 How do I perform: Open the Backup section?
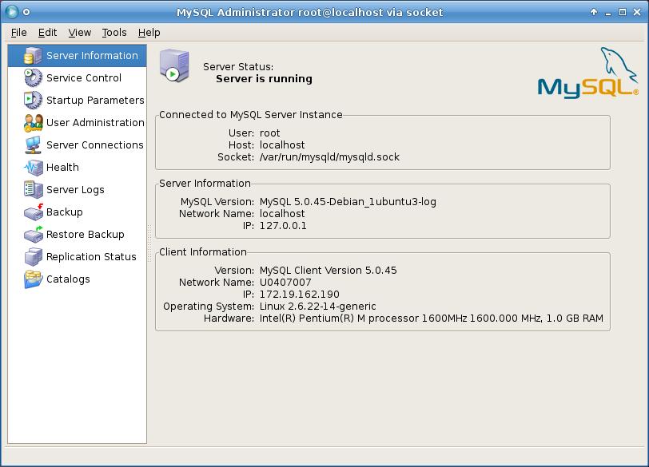(x=77, y=212)
